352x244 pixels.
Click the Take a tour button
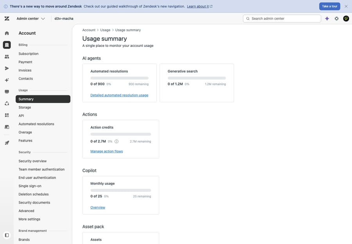(330, 6)
